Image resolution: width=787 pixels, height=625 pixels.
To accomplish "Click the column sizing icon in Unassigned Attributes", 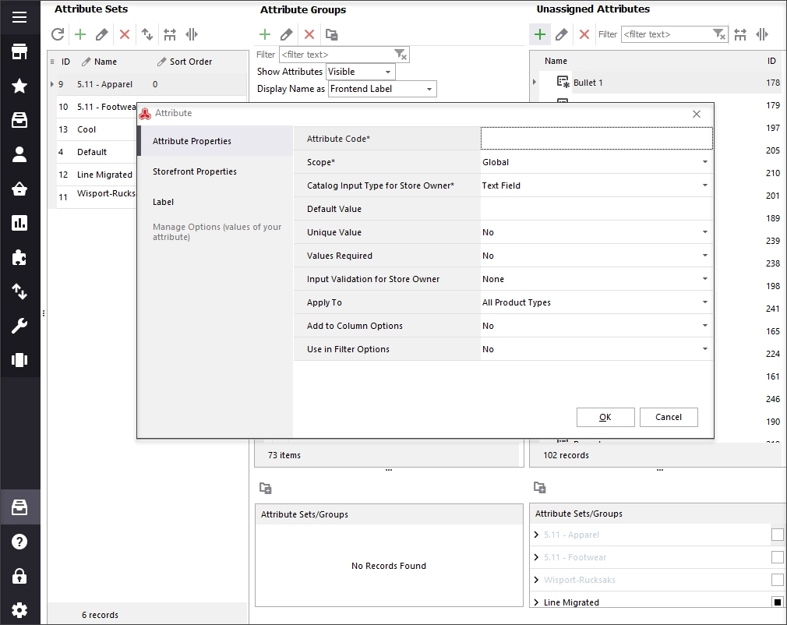I will [x=739, y=34].
